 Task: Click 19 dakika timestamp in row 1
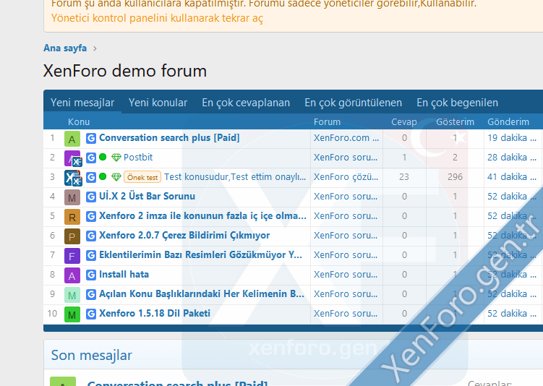pyautogui.click(x=512, y=138)
